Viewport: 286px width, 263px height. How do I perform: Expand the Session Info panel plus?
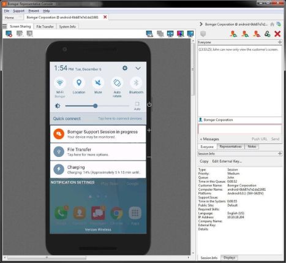(280, 153)
